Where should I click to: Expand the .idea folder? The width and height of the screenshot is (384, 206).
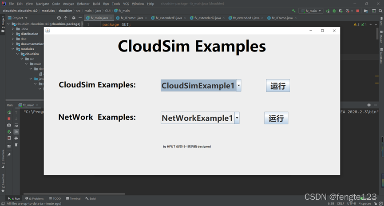(x=13, y=29)
